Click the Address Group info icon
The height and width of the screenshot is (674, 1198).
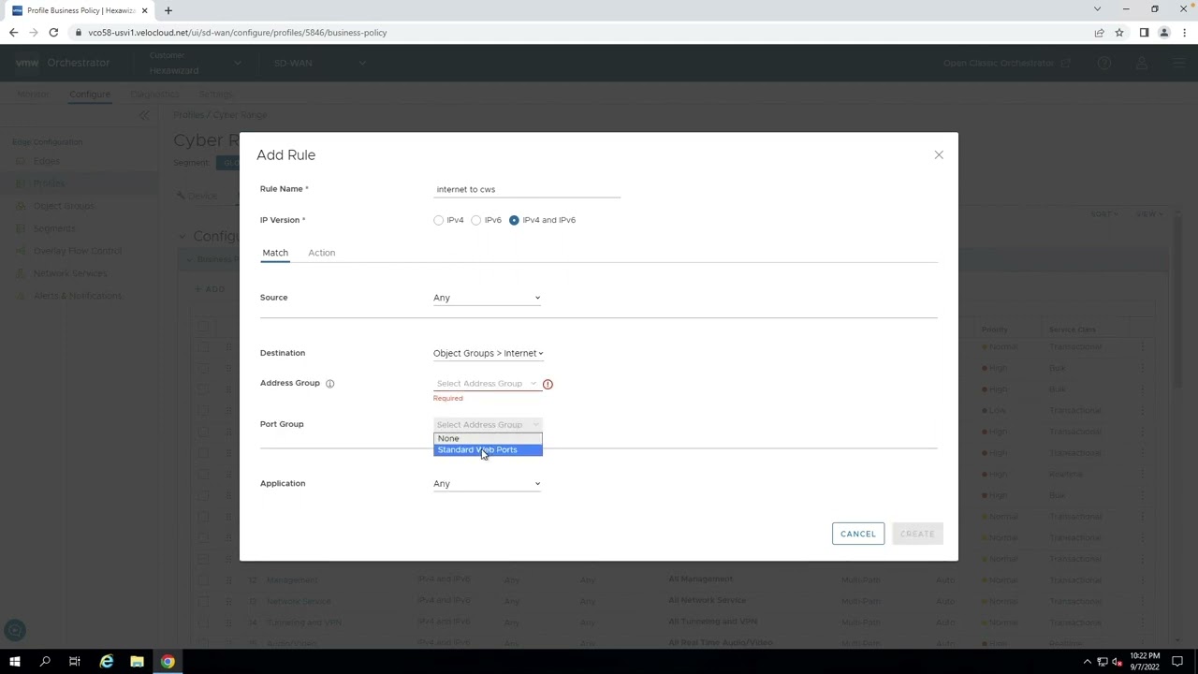(x=329, y=384)
